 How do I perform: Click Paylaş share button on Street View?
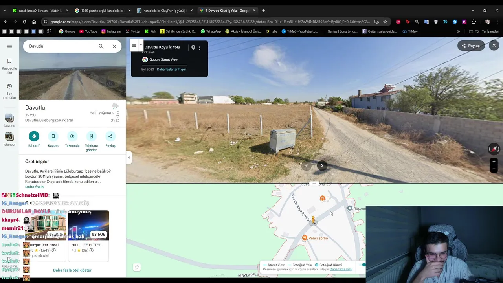pyautogui.click(x=471, y=46)
